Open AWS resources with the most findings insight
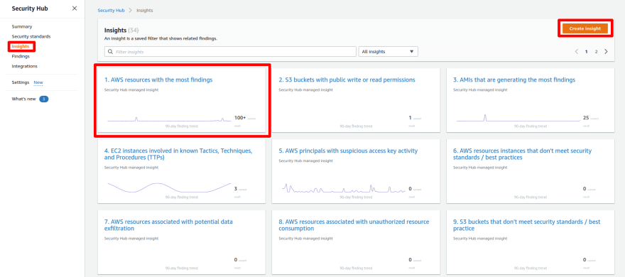 coord(158,80)
